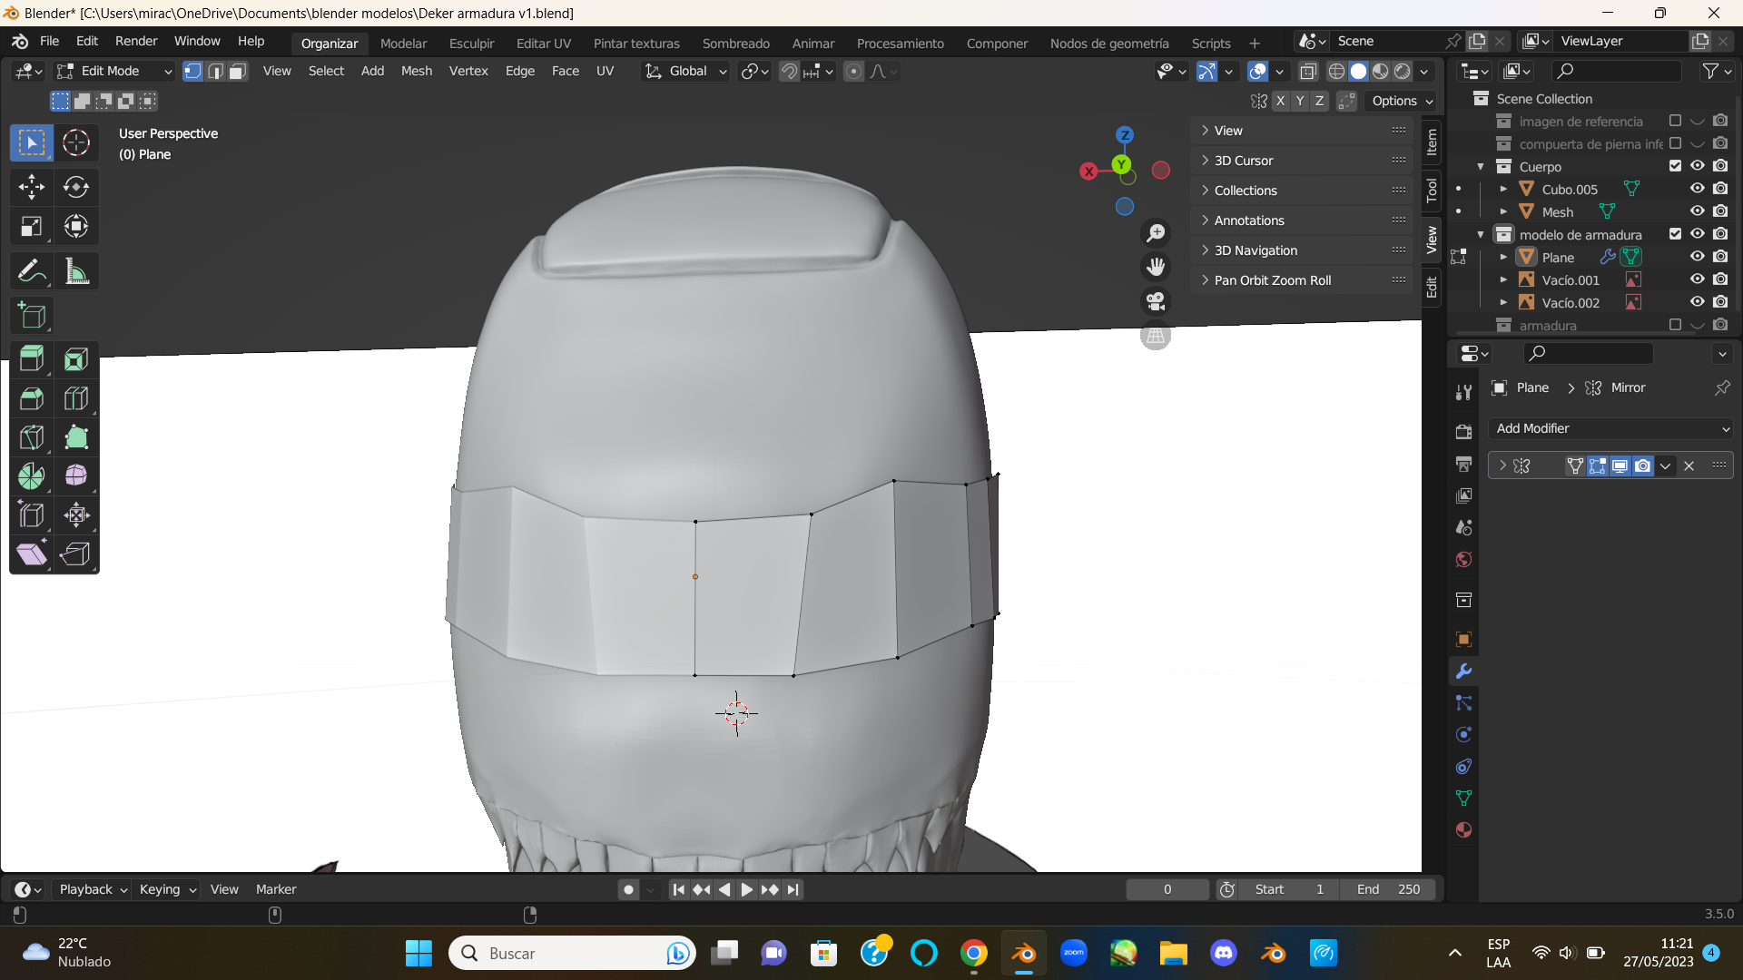The height and width of the screenshot is (980, 1743).
Task: Activate the Knife tool
Action: click(x=31, y=437)
